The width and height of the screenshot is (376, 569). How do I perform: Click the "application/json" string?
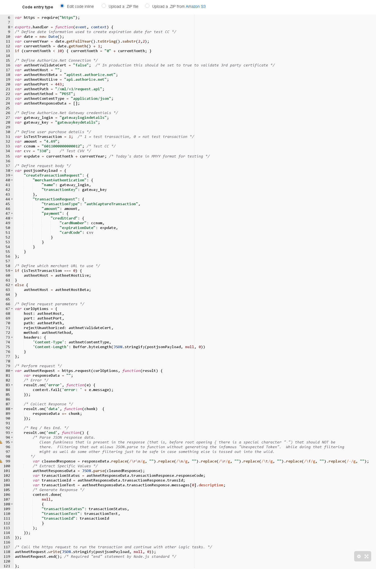(91, 98)
